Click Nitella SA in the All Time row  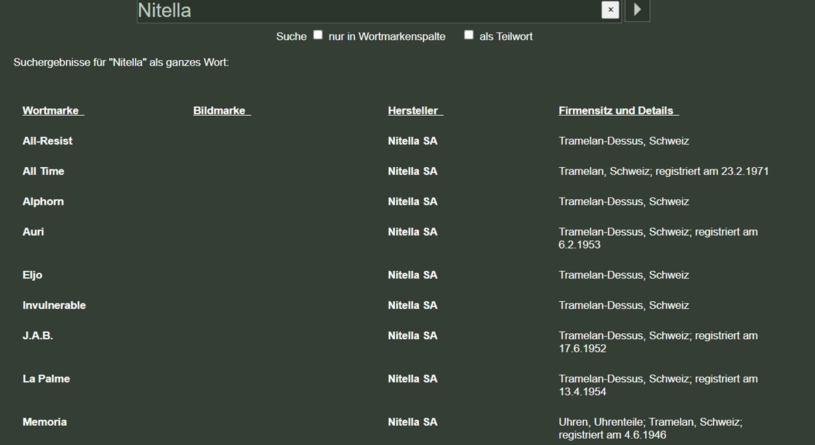pos(413,171)
